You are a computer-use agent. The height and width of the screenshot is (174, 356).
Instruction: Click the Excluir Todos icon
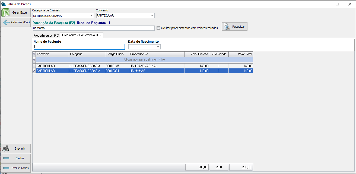pos(6,168)
